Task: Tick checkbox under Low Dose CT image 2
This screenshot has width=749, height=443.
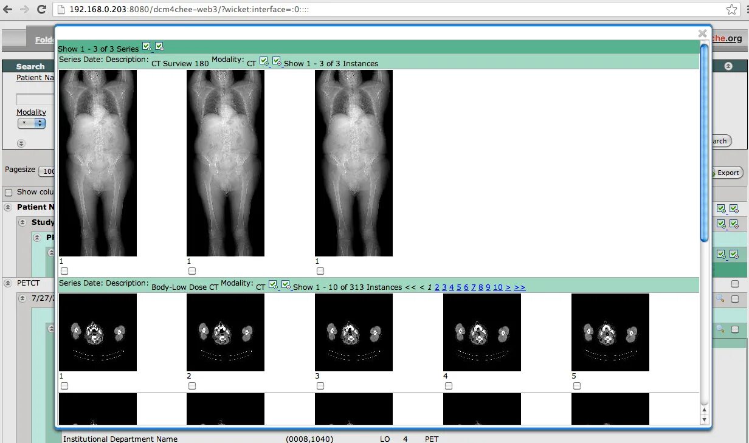Action: coord(192,386)
